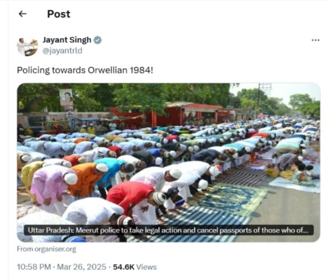Open the three-dot more options menu

[x=315, y=40]
